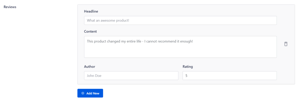Focus the Content text area
Screen dimensions: 299x112
[180, 47]
